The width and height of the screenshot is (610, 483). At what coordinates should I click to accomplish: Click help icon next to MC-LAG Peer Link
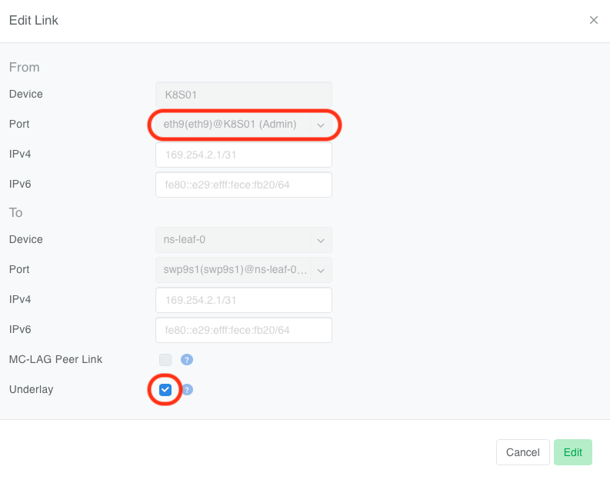186,359
